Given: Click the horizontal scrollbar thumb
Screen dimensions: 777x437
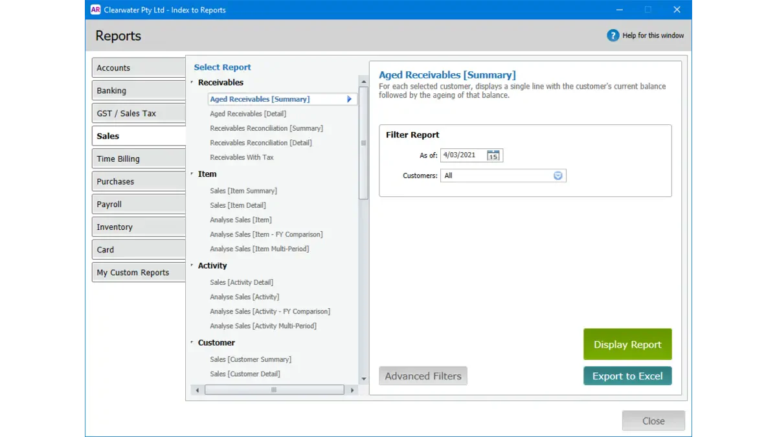Looking at the screenshot, I should pyautogui.click(x=275, y=390).
